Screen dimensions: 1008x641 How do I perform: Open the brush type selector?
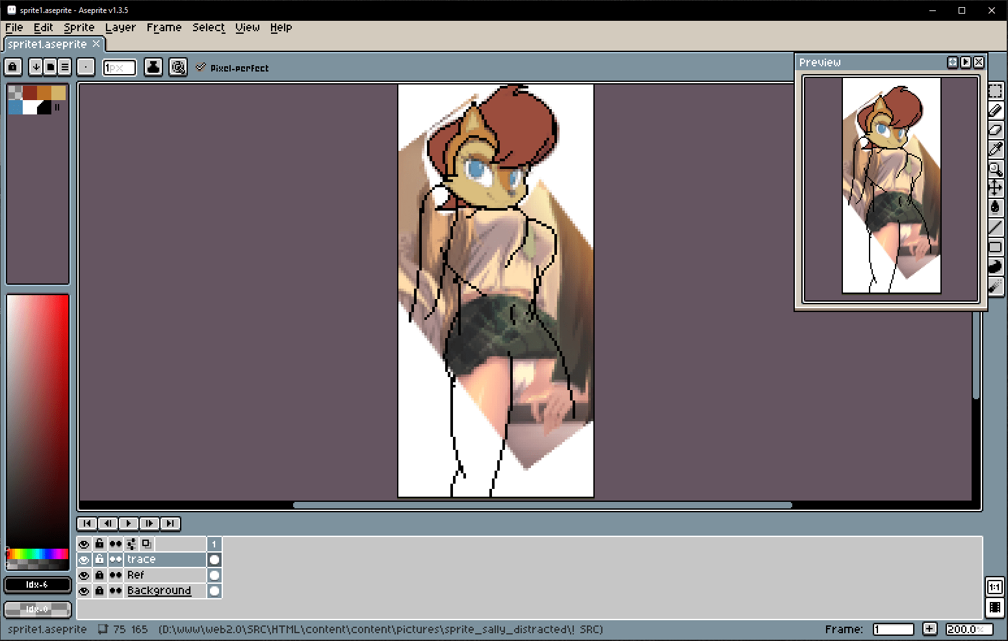point(86,67)
